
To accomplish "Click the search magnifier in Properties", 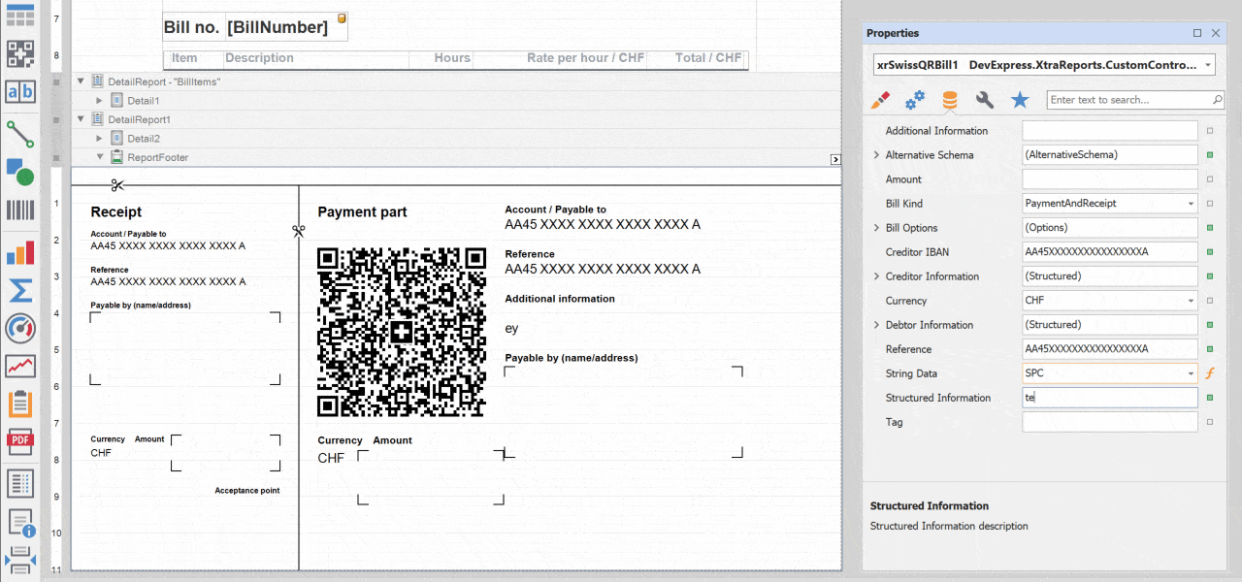I will 1217,100.
